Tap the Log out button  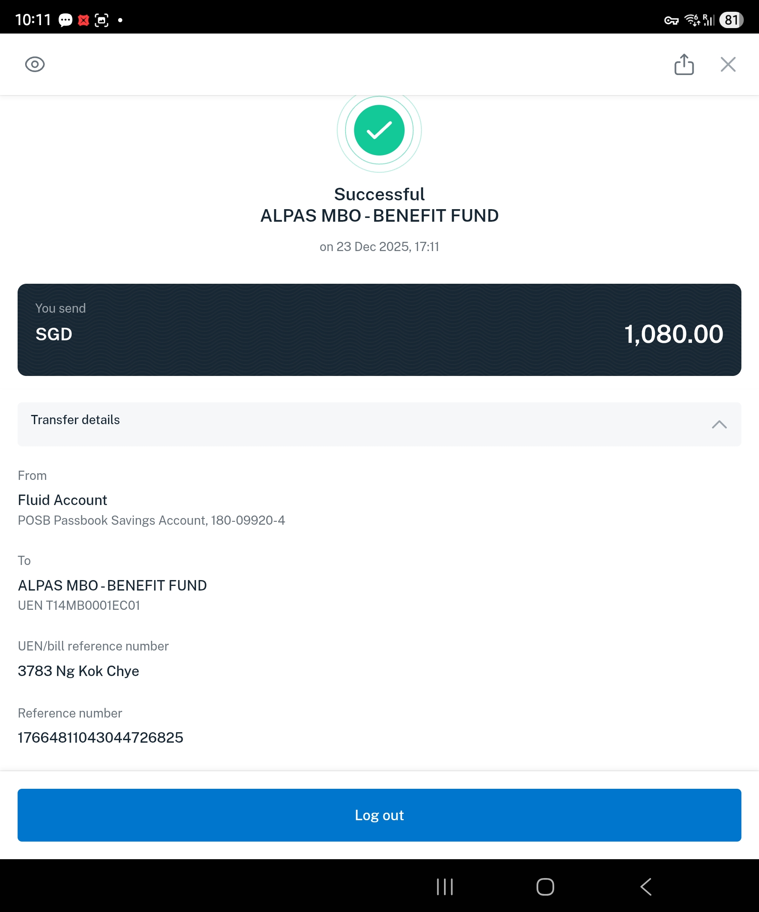[x=379, y=815]
